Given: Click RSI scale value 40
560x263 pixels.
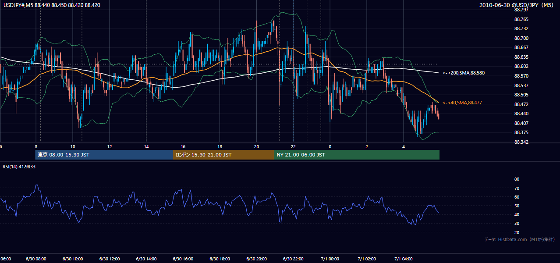Looking at the screenshot, I should pos(517,214).
